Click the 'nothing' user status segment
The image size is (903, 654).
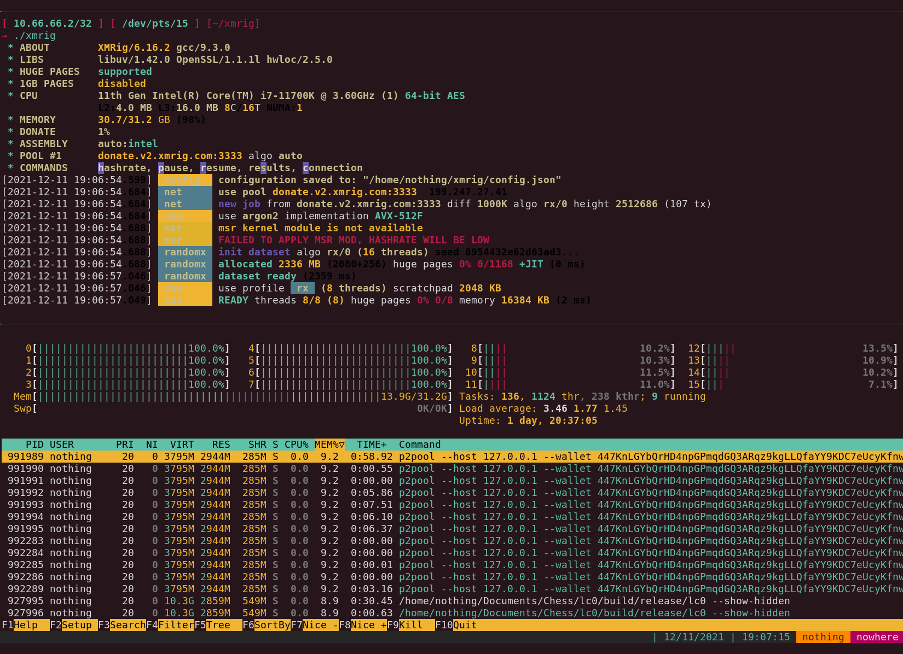tap(823, 637)
